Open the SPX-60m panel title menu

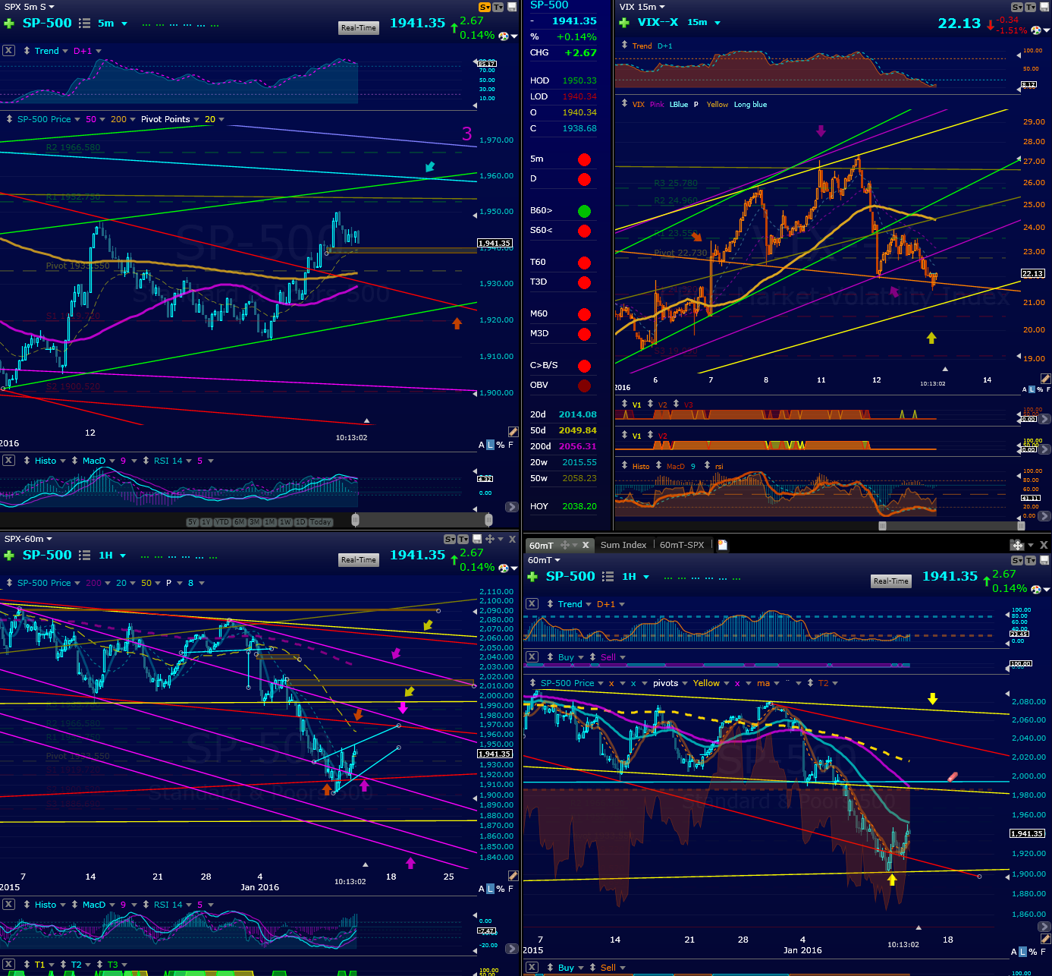pyautogui.click(x=27, y=539)
